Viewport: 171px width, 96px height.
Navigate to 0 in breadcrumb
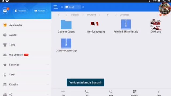(x=108, y=15)
